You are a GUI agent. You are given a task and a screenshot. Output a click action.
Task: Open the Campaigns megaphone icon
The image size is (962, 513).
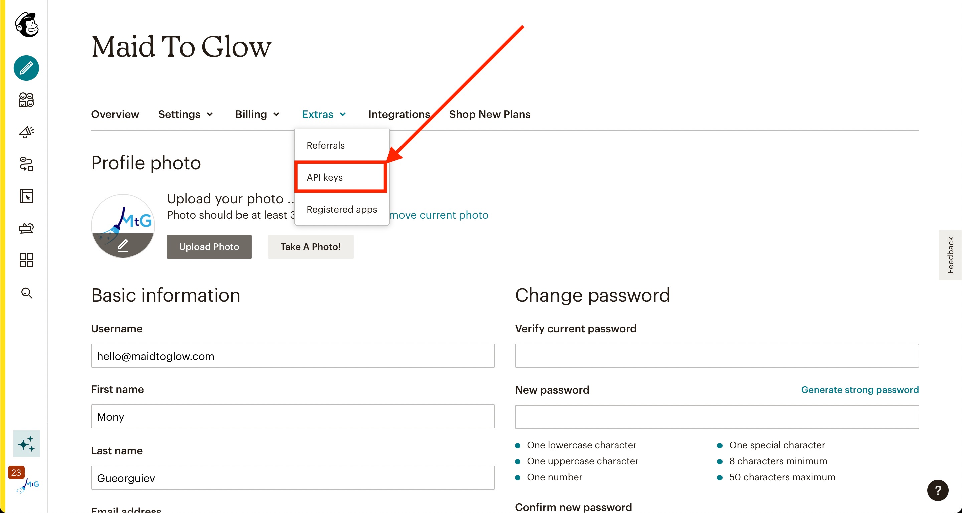[x=26, y=132]
